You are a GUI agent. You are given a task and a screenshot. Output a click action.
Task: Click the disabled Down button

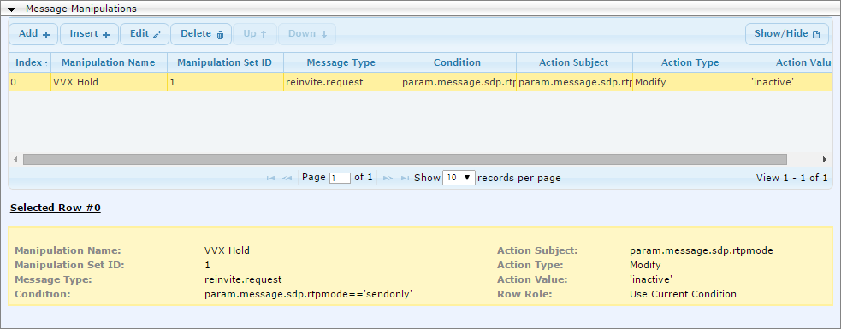click(x=307, y=34)
